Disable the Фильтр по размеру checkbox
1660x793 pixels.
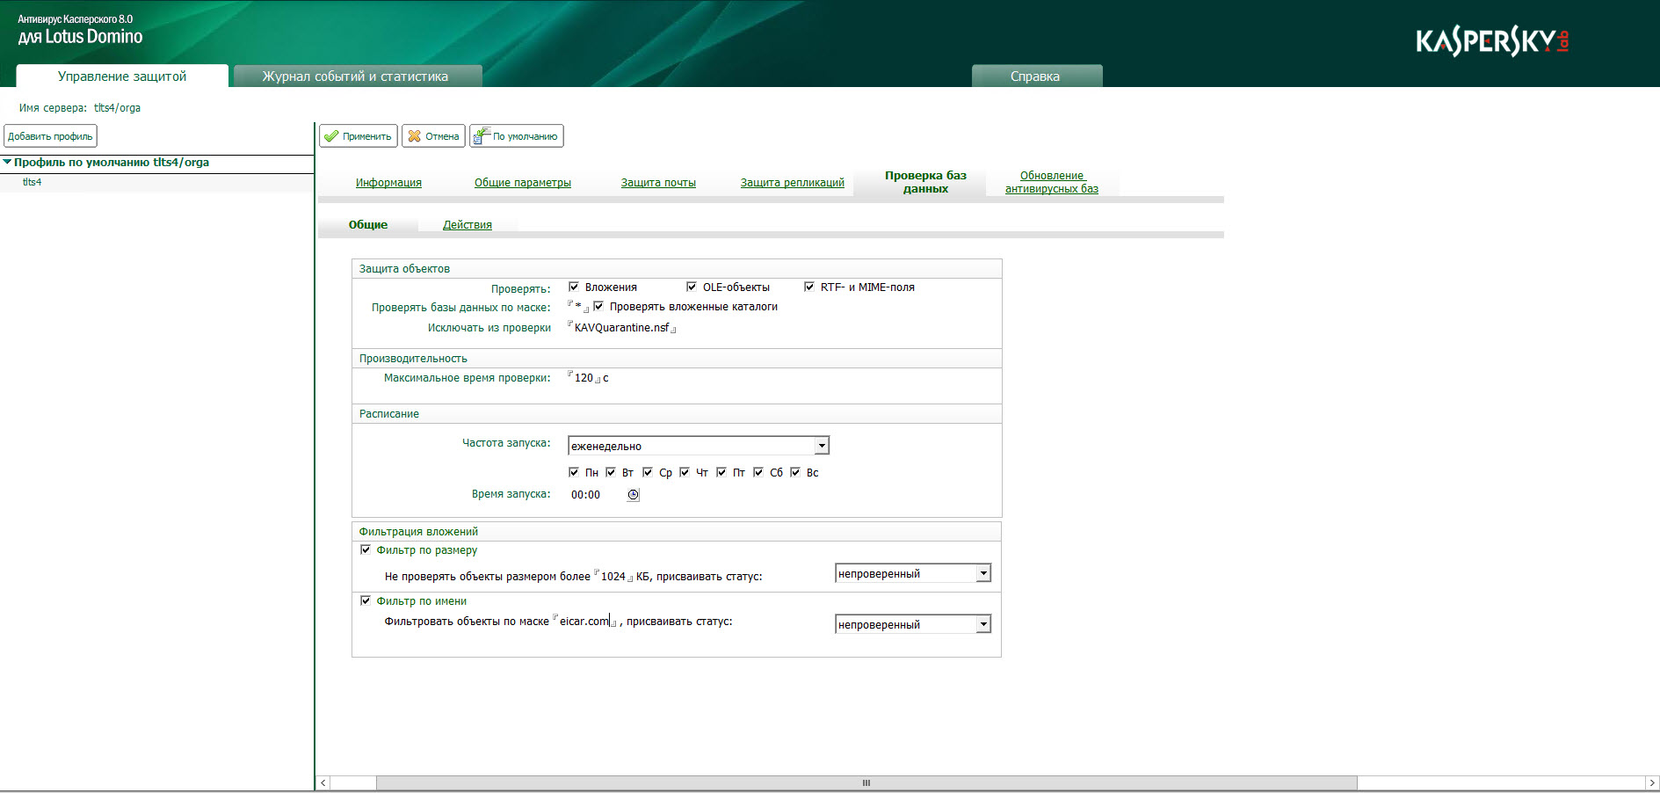366,549
